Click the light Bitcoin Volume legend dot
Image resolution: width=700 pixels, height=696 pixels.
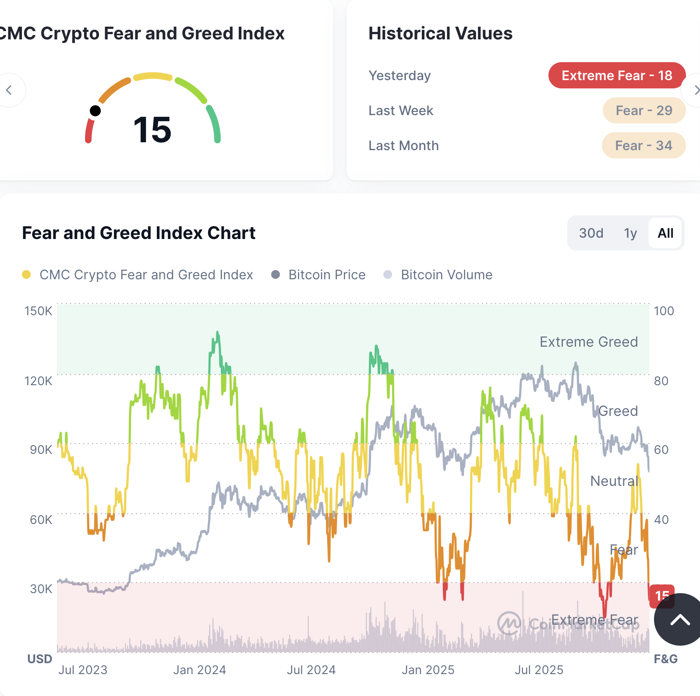(x=387, y=274)
